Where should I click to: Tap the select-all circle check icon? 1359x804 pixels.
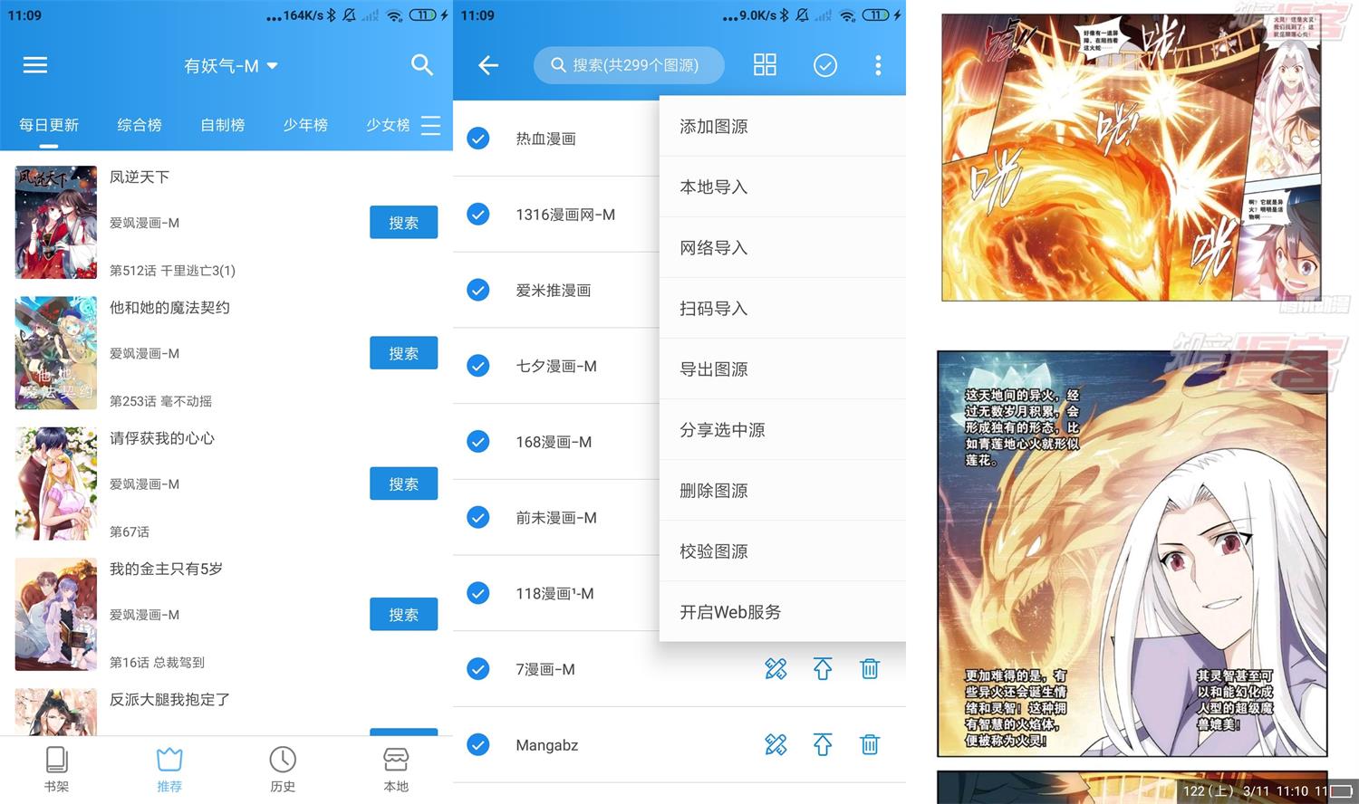pyautogui.click(x=824, y=65)
